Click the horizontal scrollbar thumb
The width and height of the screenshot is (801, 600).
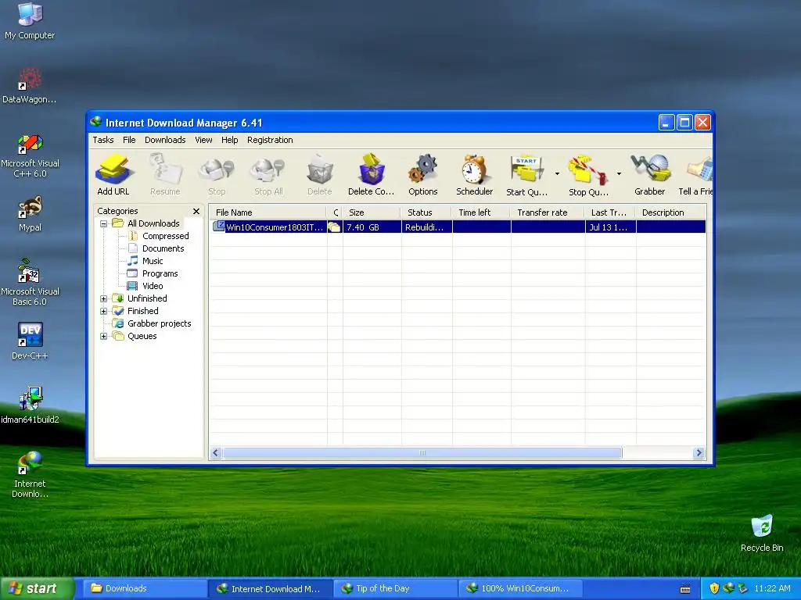click(x=422, y=453)
